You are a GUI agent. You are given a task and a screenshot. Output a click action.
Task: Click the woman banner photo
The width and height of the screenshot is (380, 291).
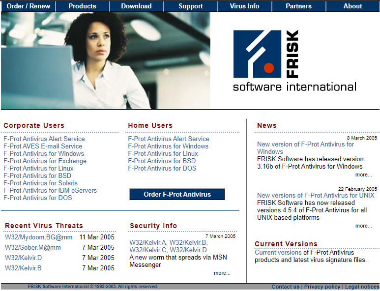[106, 60]
